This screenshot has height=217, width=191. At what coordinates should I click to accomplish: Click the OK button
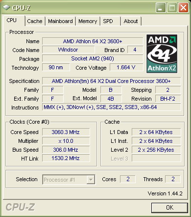coord(169,208)
